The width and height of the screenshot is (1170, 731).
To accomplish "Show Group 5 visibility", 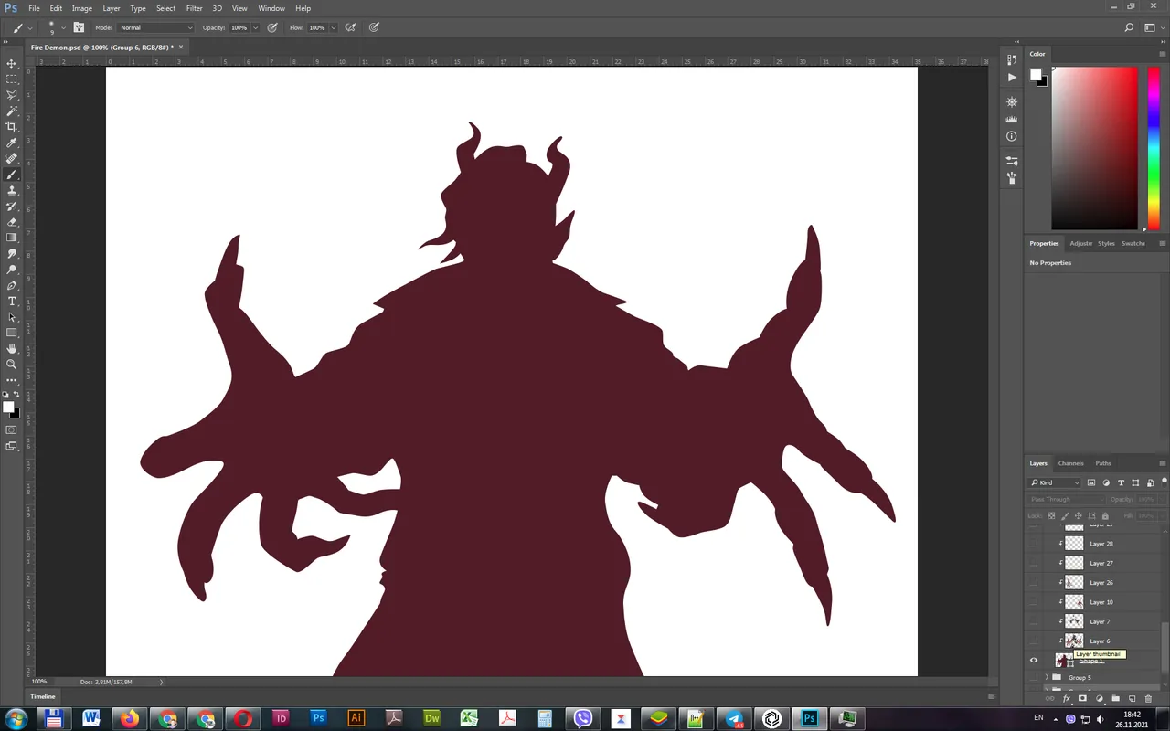I will (1034, 678).
